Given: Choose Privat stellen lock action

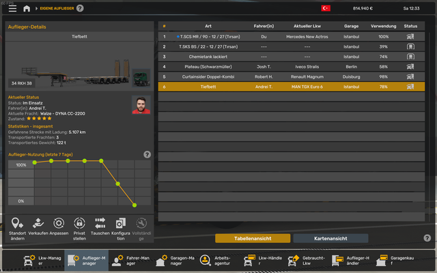Looking at the screenshot, I should (x=79, y=229).
